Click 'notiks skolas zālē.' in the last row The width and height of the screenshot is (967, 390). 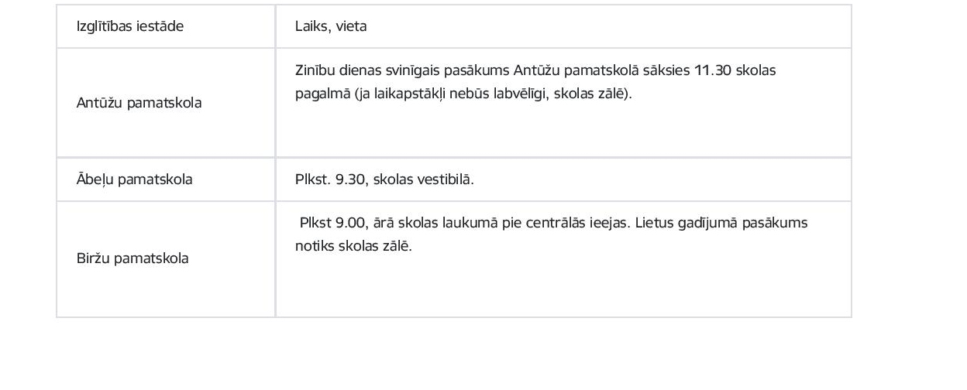pos(353,246)
